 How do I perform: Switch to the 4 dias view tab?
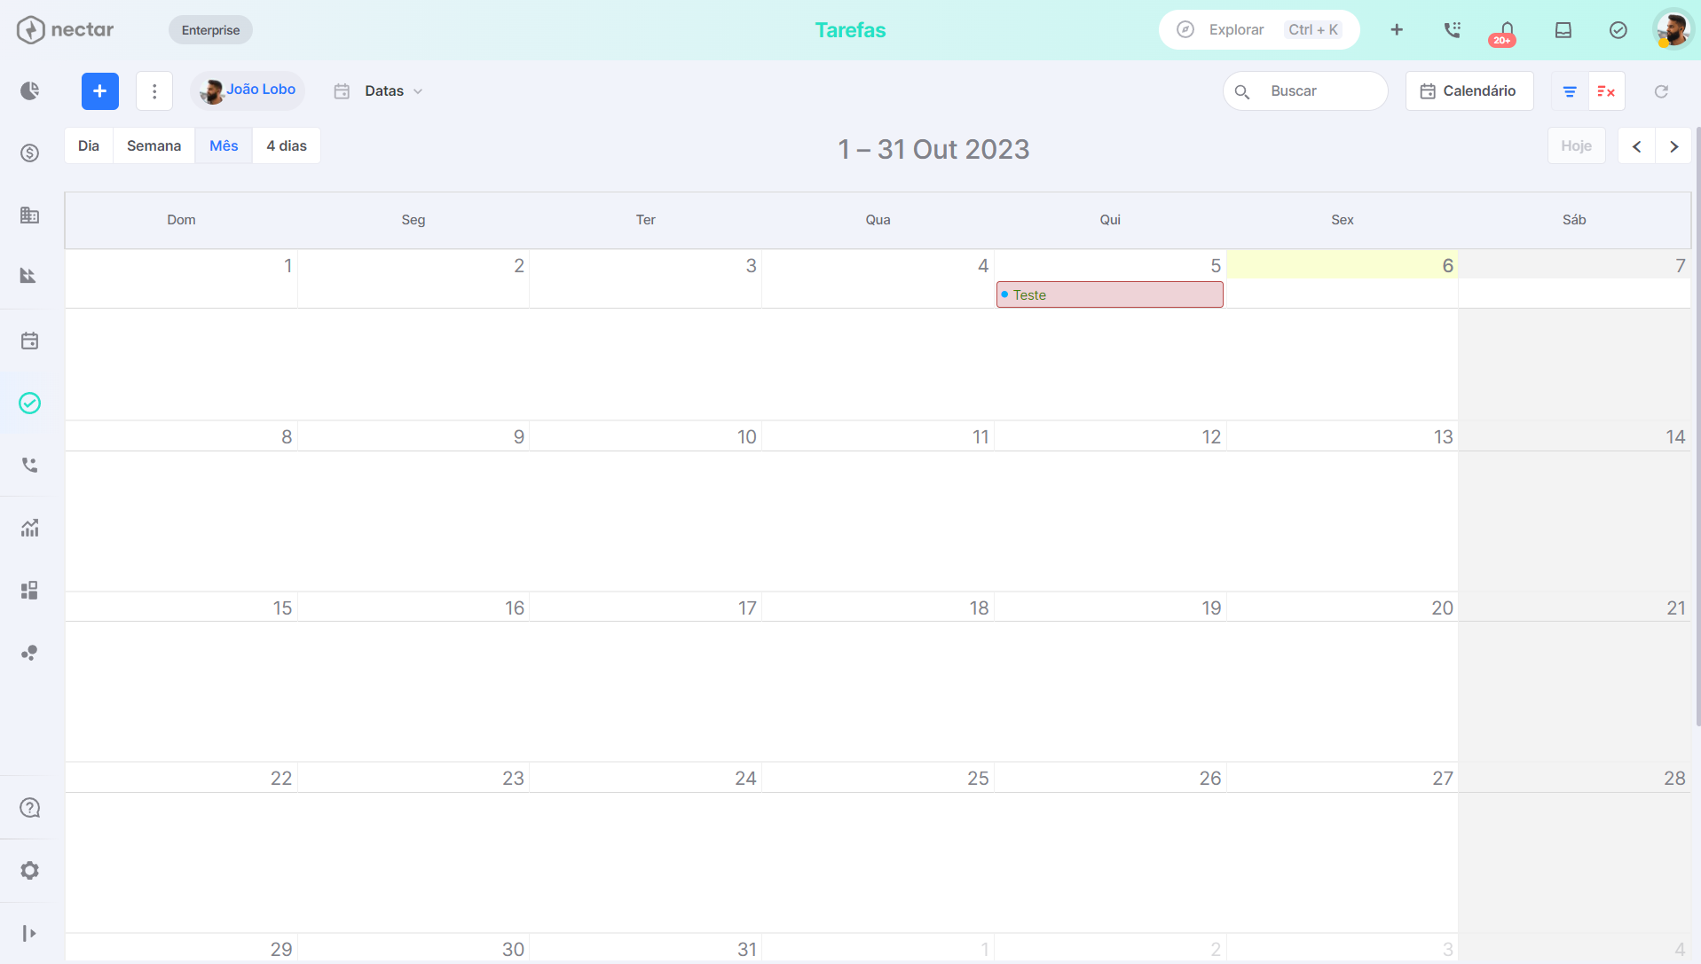tap(287, 145)
